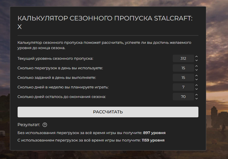Click the Результат heading text
This screenshot has height=159, width=228.
[x=29, y=125]
